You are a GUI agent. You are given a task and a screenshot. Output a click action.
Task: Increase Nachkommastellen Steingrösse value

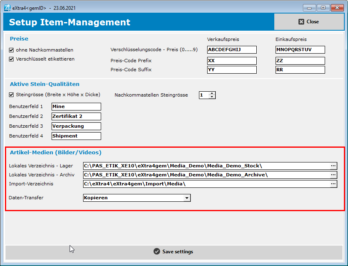click(212, 93)
